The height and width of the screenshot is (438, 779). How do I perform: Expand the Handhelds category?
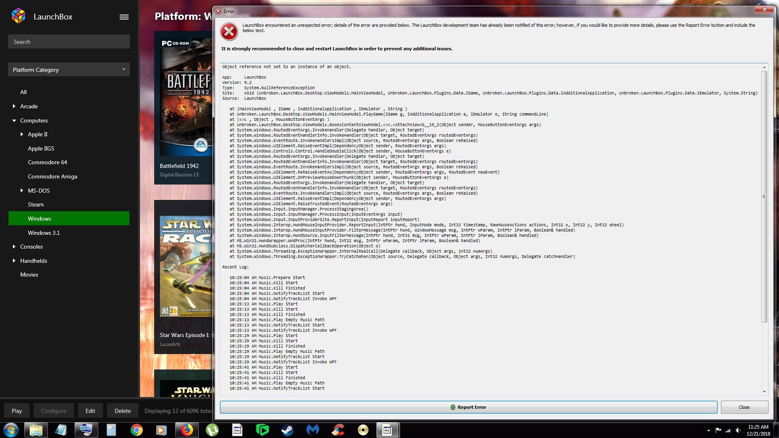14,261
